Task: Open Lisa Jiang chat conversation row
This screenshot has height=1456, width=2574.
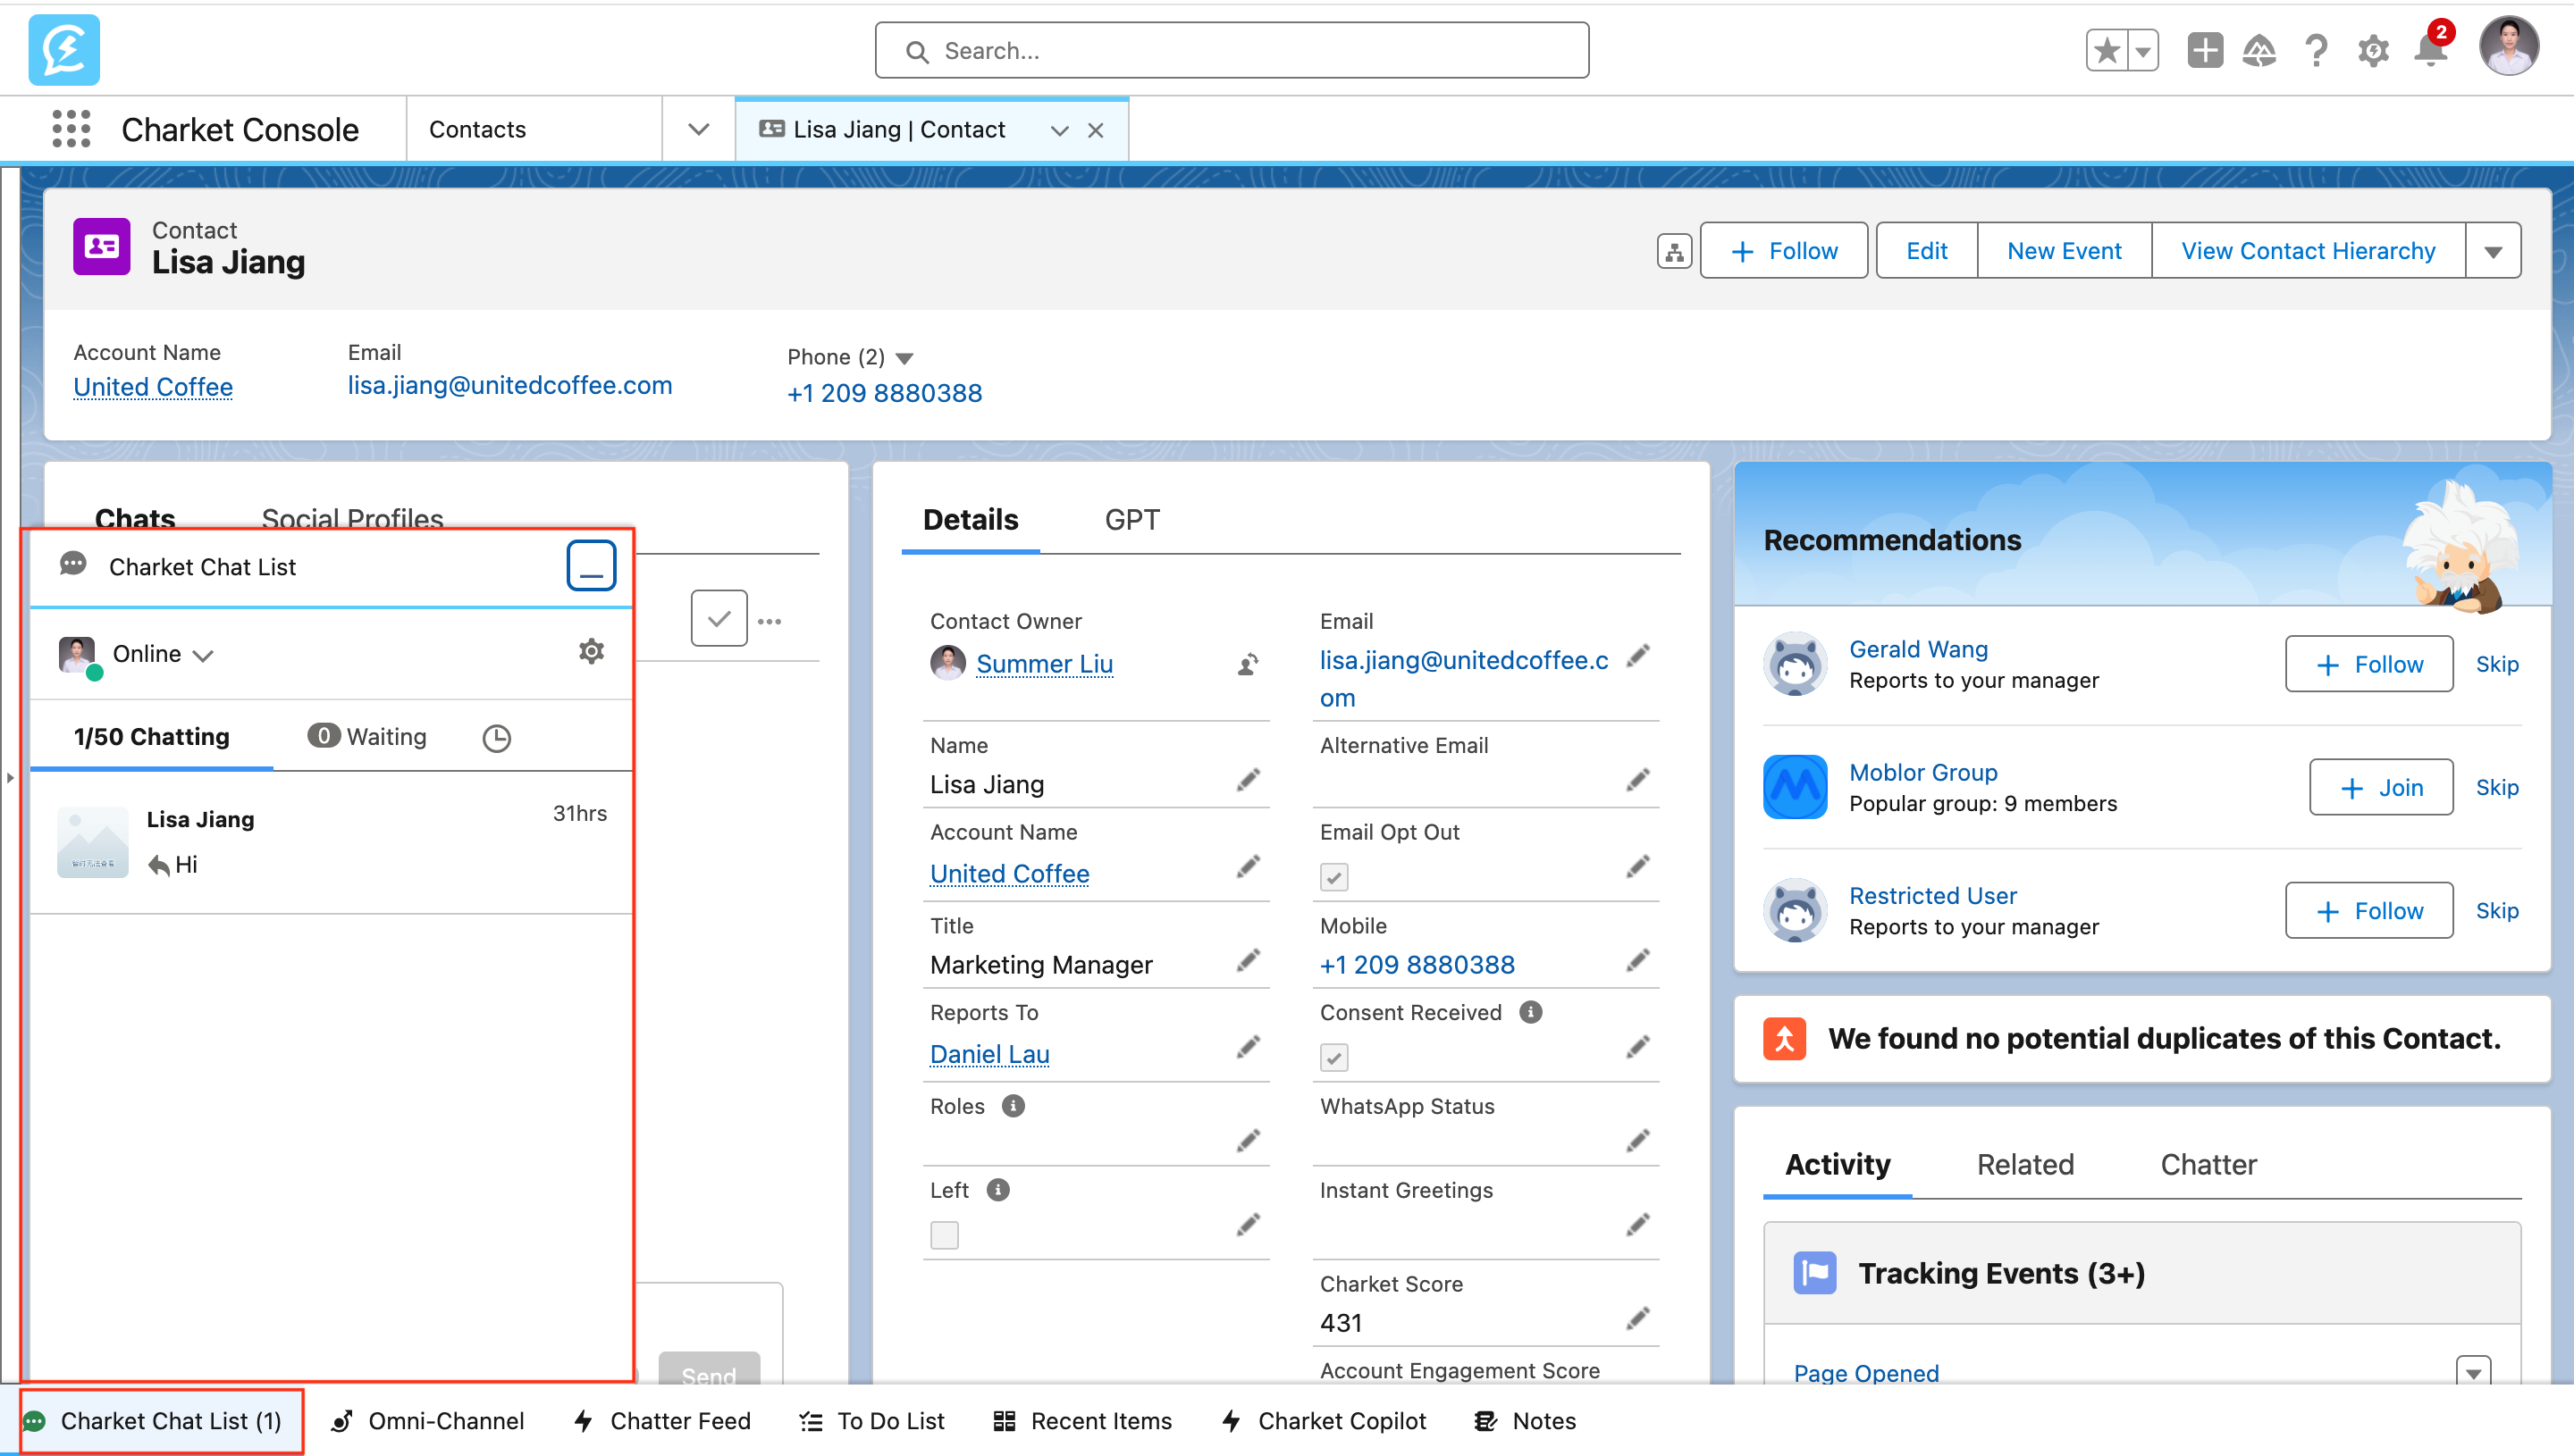Action: [331, 842]
